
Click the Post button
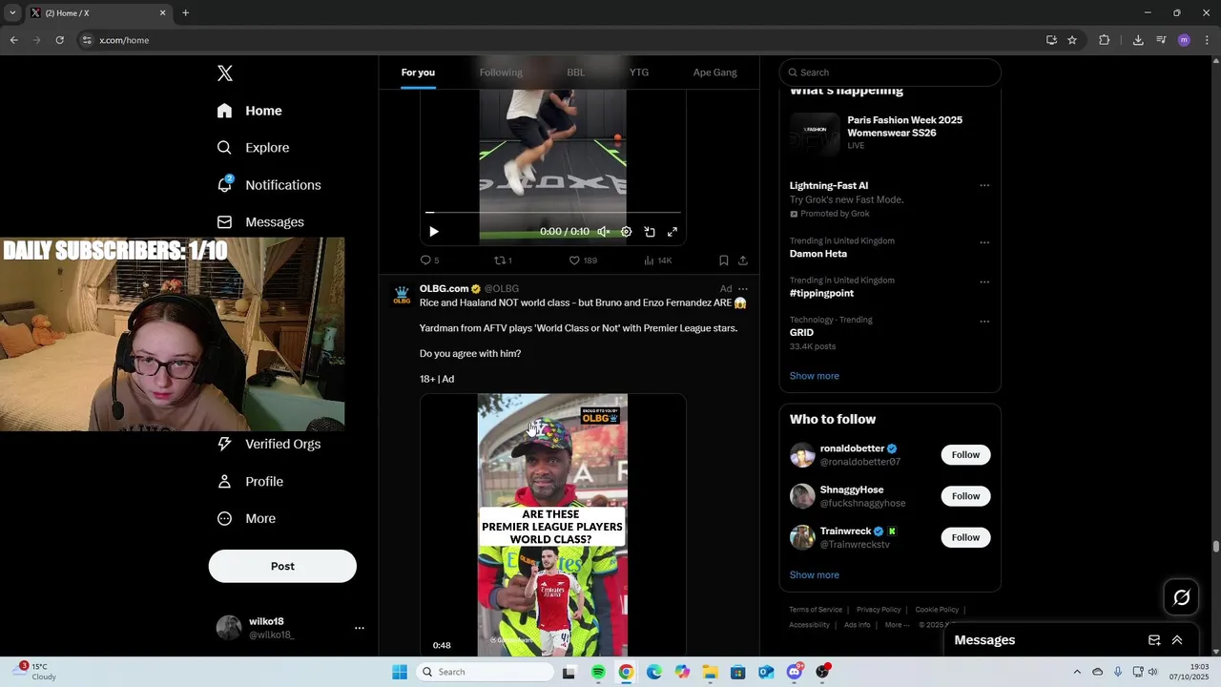click(x=282, y=566)
